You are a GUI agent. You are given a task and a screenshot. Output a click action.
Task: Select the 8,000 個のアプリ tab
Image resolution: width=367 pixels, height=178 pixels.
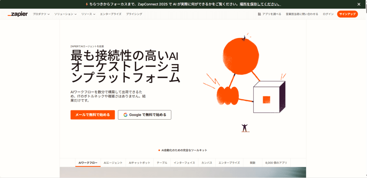[x=276, y=163]
